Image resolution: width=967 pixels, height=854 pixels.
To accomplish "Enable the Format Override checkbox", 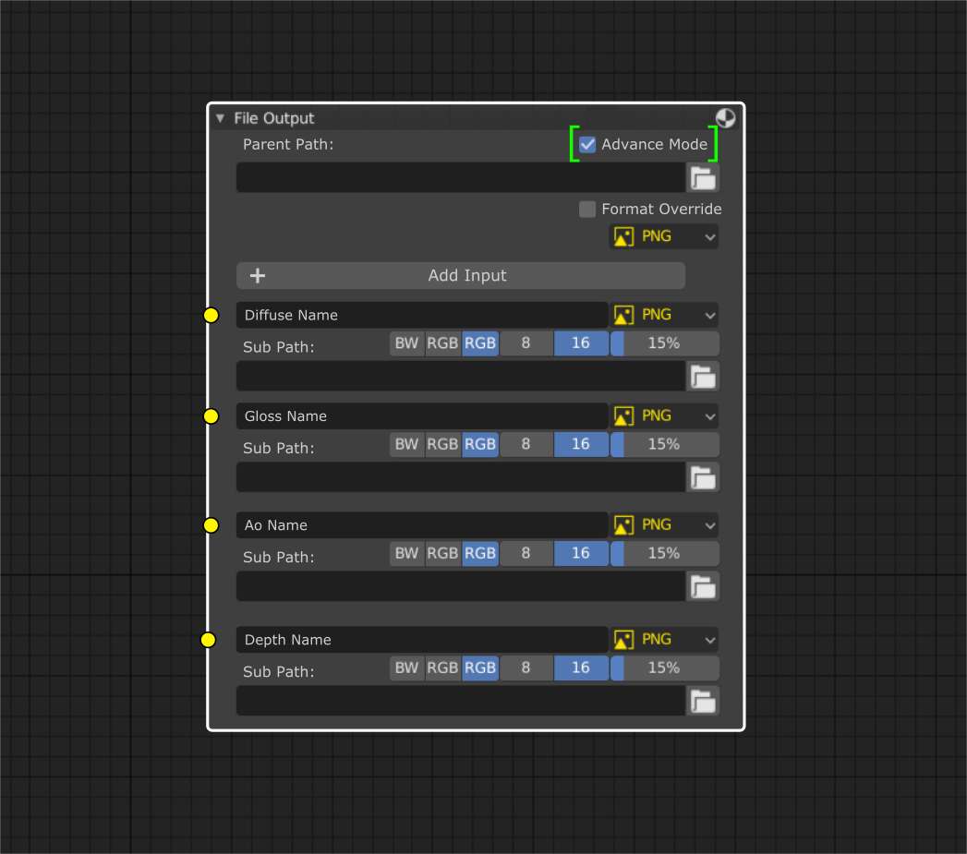I will (x=587, y=209).
